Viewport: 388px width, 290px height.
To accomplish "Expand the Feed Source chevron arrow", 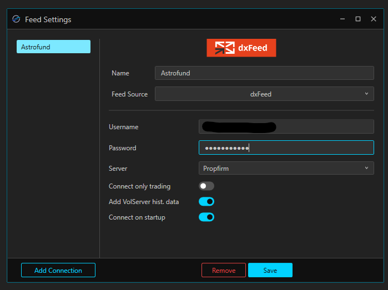I will pos(366,94).
